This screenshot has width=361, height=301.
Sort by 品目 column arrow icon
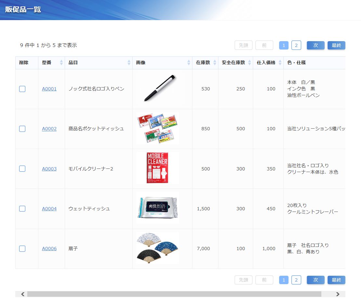(129, 63)
